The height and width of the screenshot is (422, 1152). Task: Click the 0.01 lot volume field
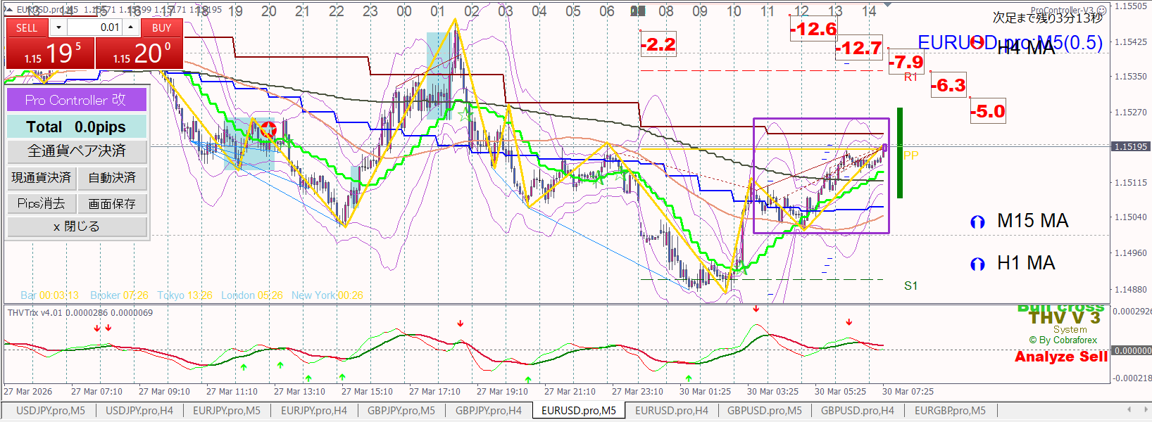[x=94, y=27]
